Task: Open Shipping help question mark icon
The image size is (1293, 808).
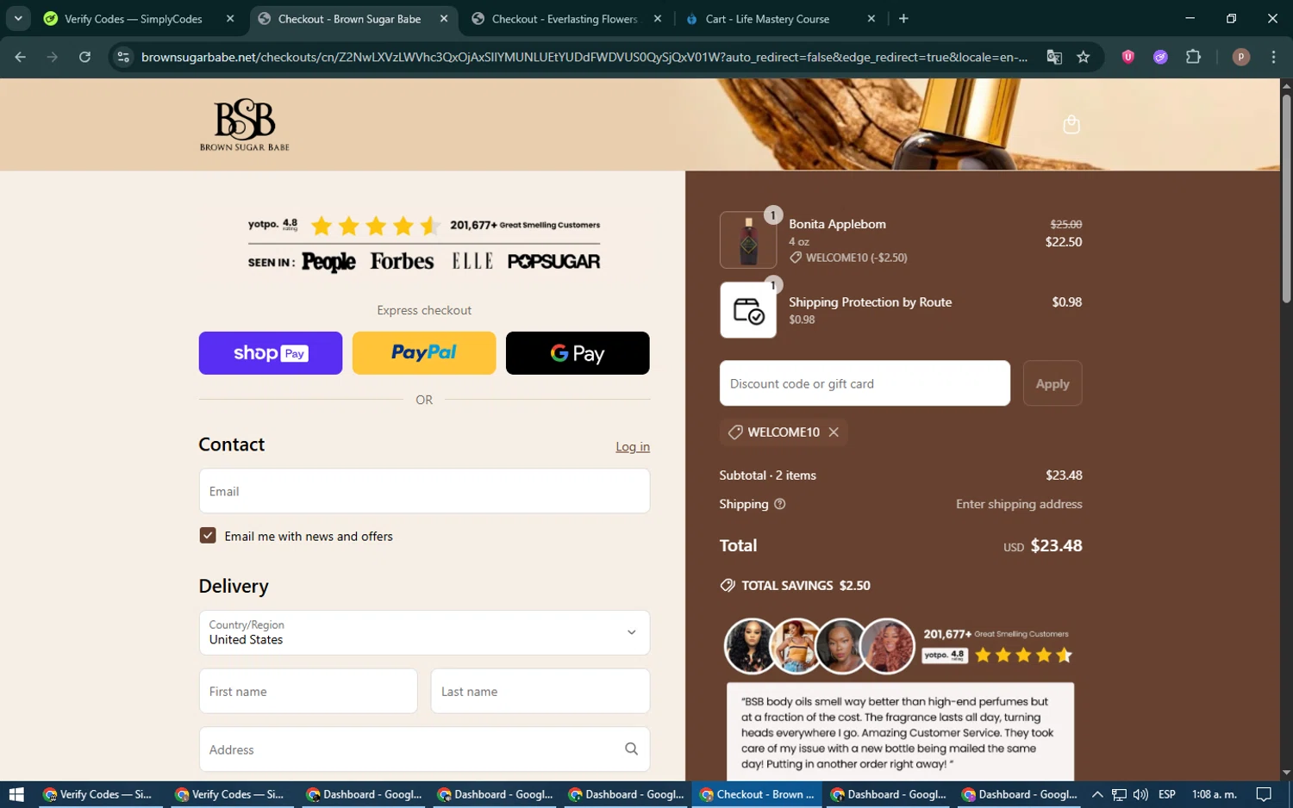Action: (x=780, y=504)
